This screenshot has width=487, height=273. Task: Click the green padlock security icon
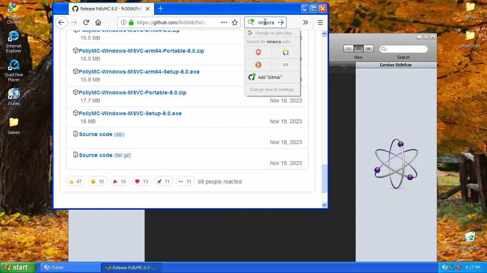coord(131,22)
